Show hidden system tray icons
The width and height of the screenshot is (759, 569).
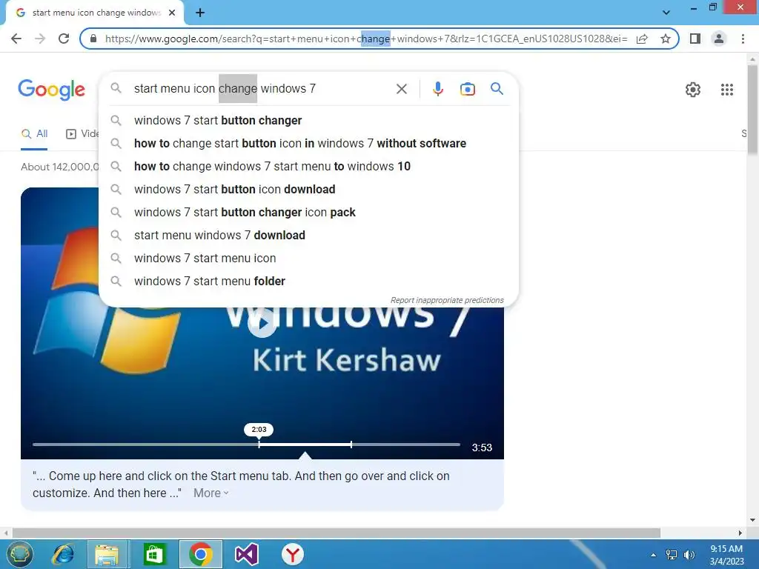point(654,555)
